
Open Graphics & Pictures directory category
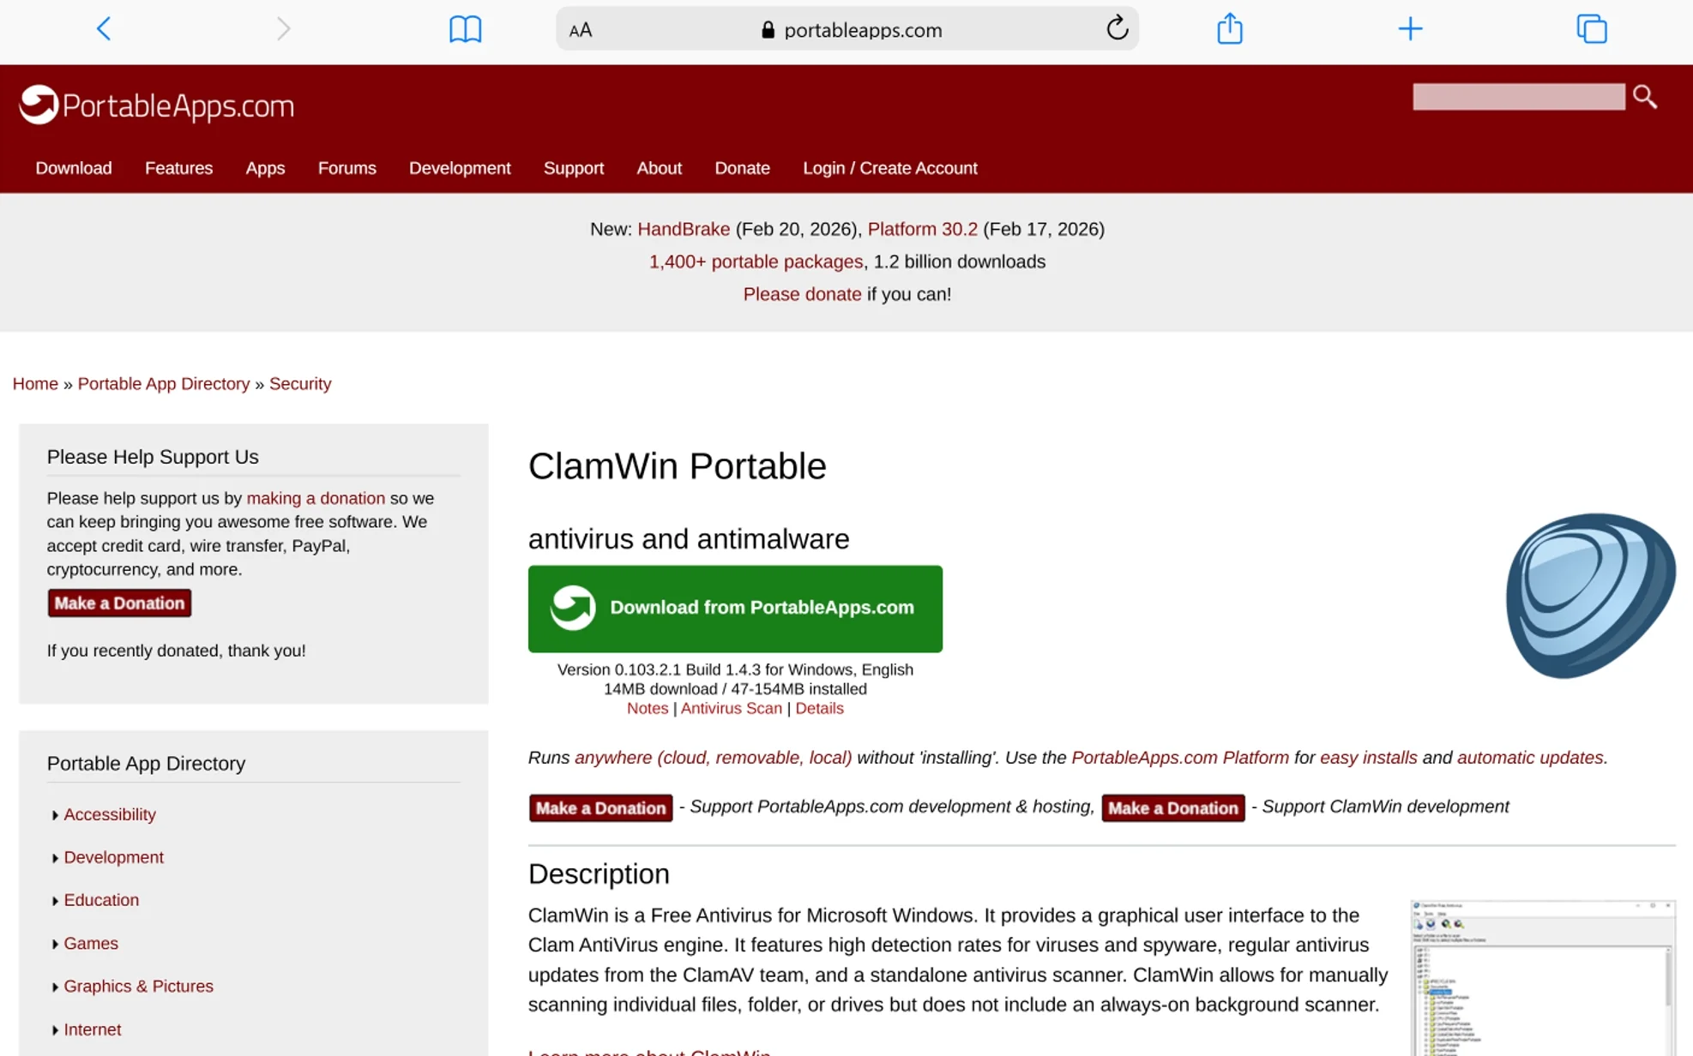click(x=138, y=987)
